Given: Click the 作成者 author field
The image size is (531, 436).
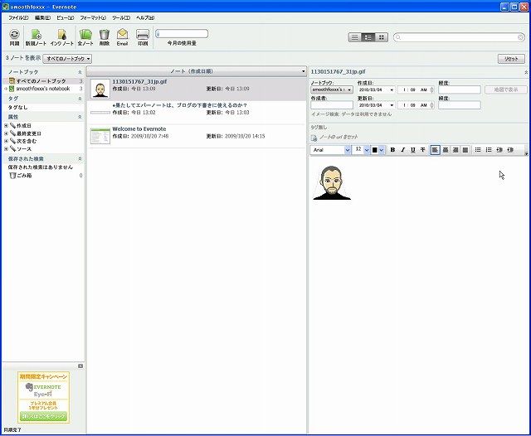Looking at the screenshot, I should pos(332,105).
